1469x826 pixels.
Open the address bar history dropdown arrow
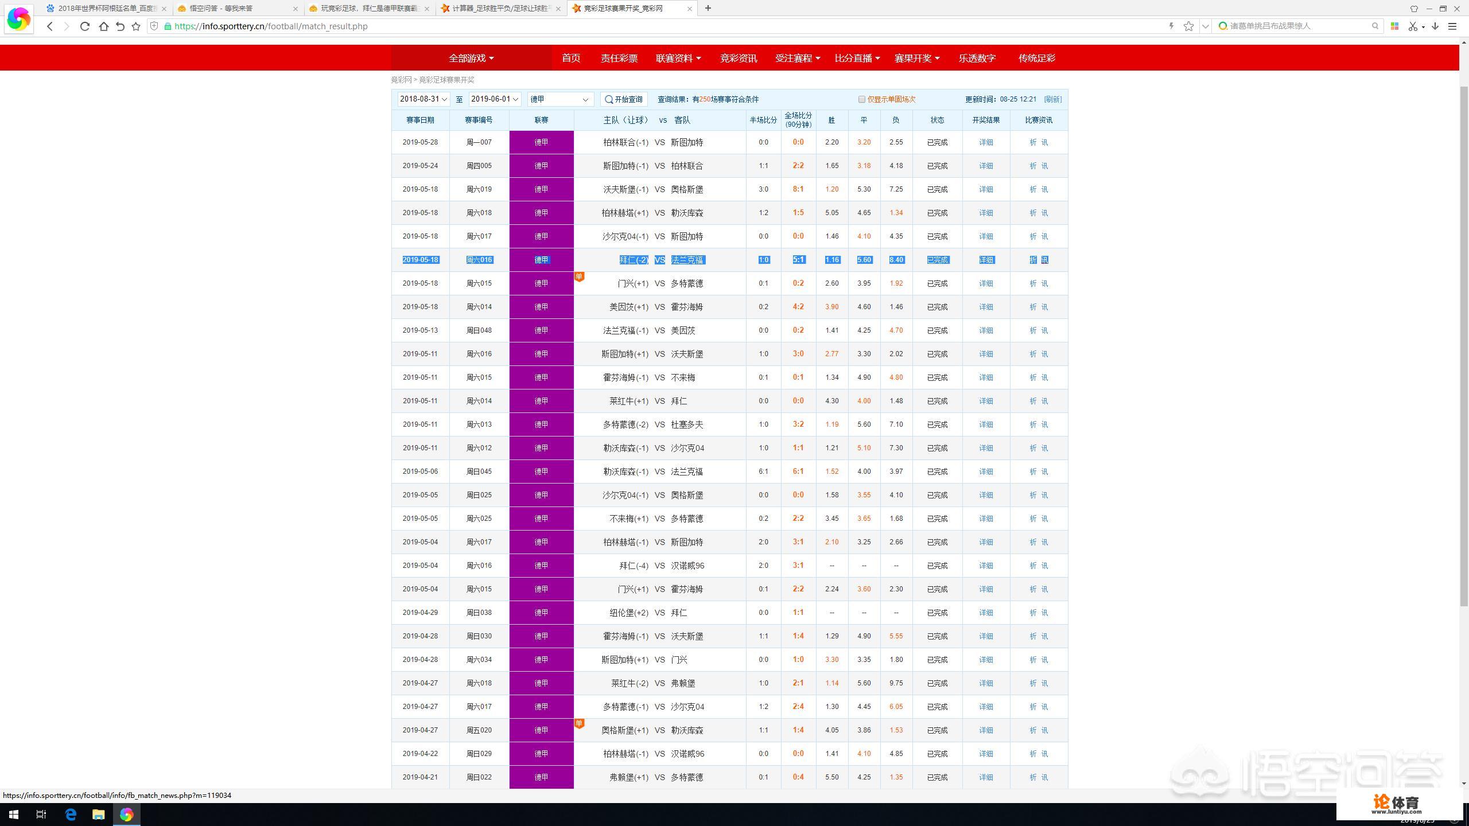point(1205,26)
